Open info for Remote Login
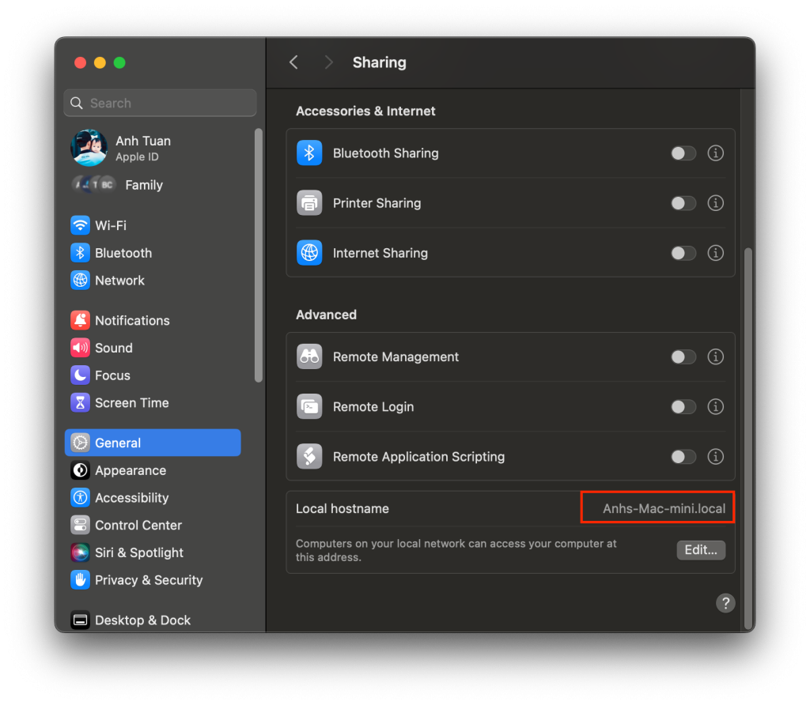Screen dimensions: 810x705 tap(716, 407)
